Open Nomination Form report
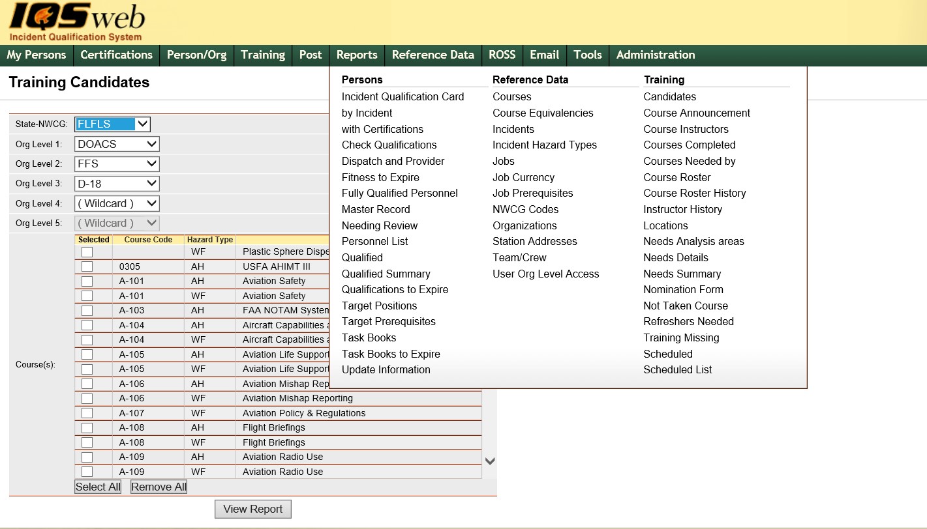This screenshot has width=927, height=529. click(x=684, y=289)
